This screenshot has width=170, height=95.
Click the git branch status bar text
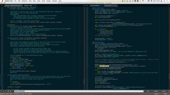tap(16, 94)
